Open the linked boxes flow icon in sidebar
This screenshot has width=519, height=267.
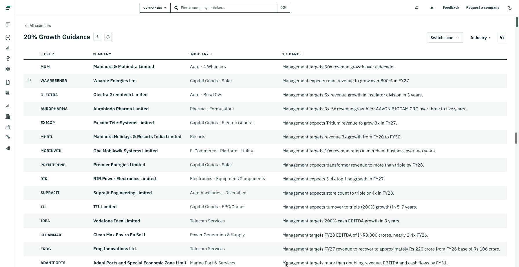(8, 138)
